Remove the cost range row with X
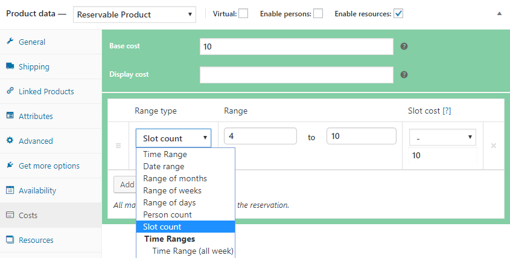 [493, 146]
